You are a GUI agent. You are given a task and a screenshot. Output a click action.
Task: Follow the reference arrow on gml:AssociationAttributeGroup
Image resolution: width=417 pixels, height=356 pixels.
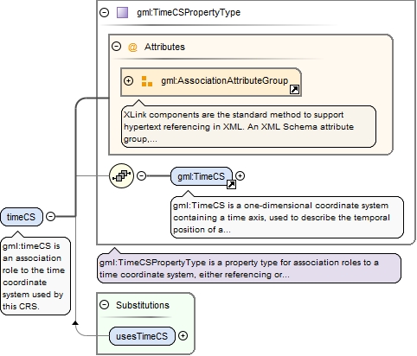tap(294, 90)
